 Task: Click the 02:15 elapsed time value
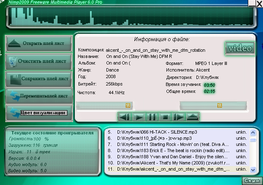(210, 92)
